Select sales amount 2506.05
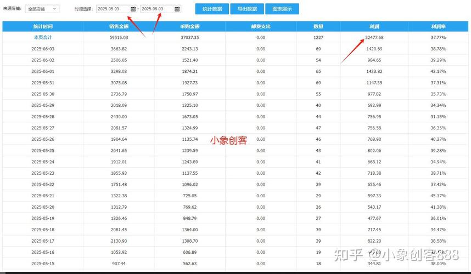Viewport: 471px width, 274px height. 119,60
